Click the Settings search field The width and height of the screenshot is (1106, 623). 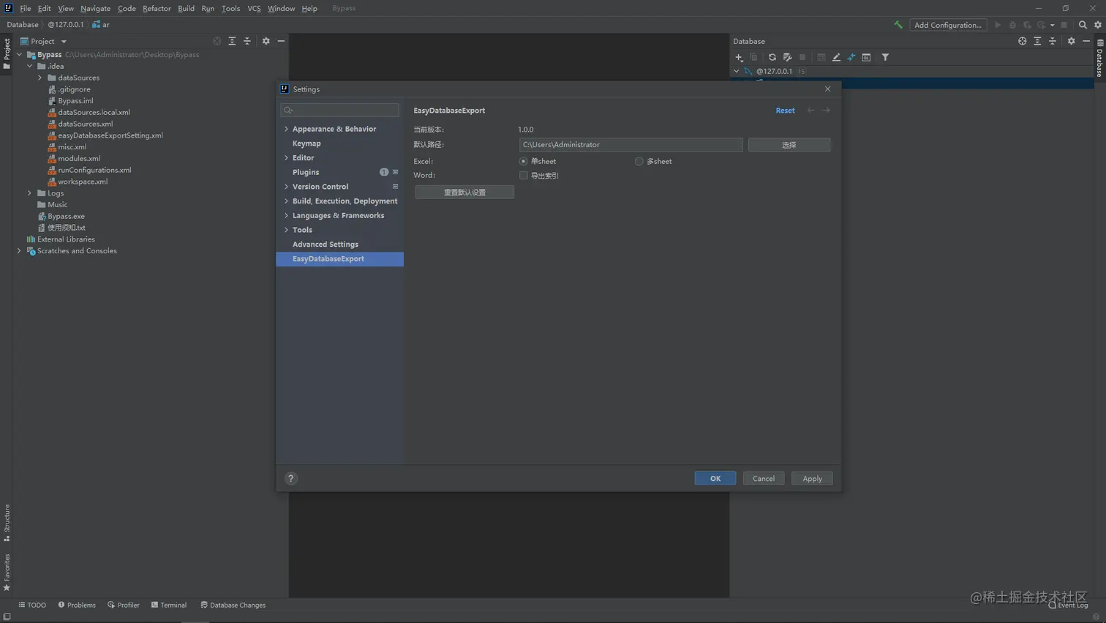point(340,111)
